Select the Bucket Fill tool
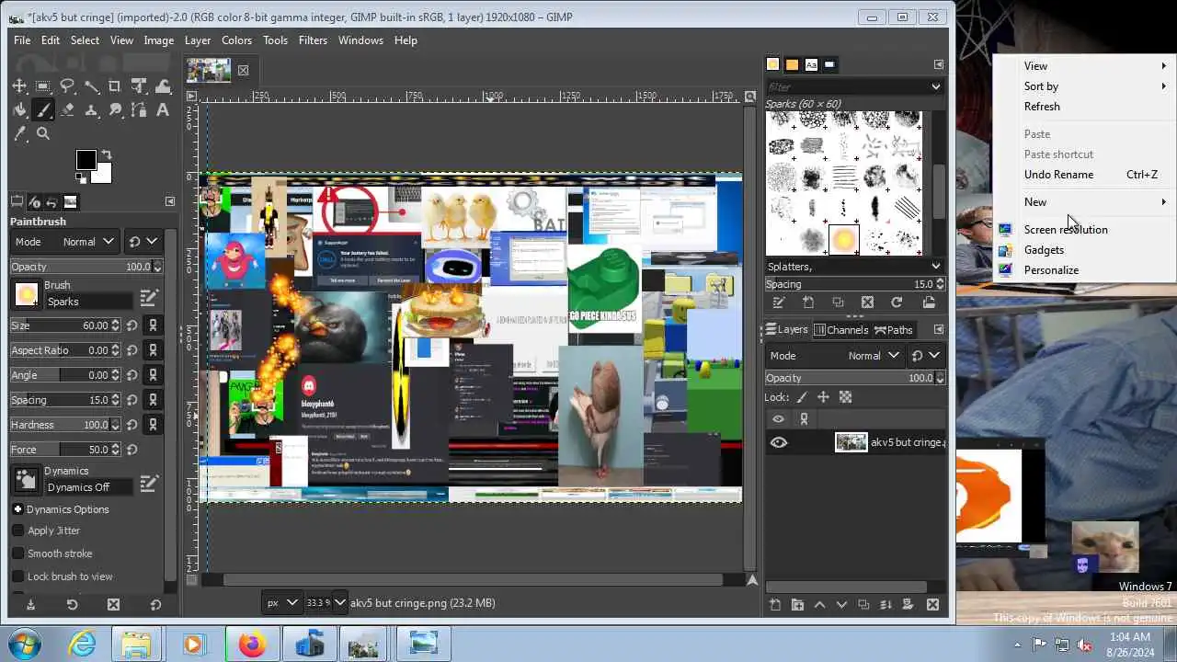This screenshot has width=1177, height=662. click(x=19, y=110)
